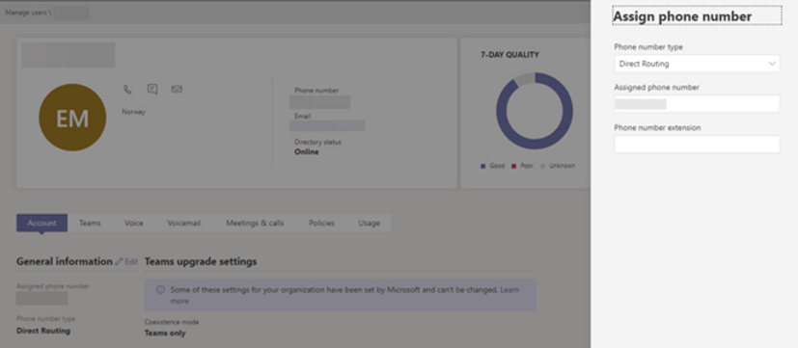Click the Online directory status value
The height and width of the screenshot is (348, 798).
click(x=307, y=151)
